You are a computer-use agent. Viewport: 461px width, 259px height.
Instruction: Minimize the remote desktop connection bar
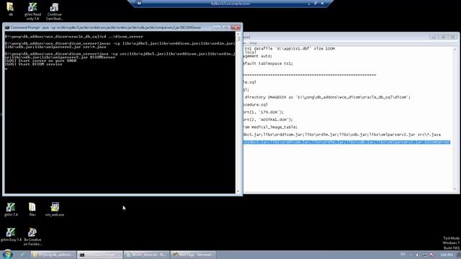click(309, 4)
